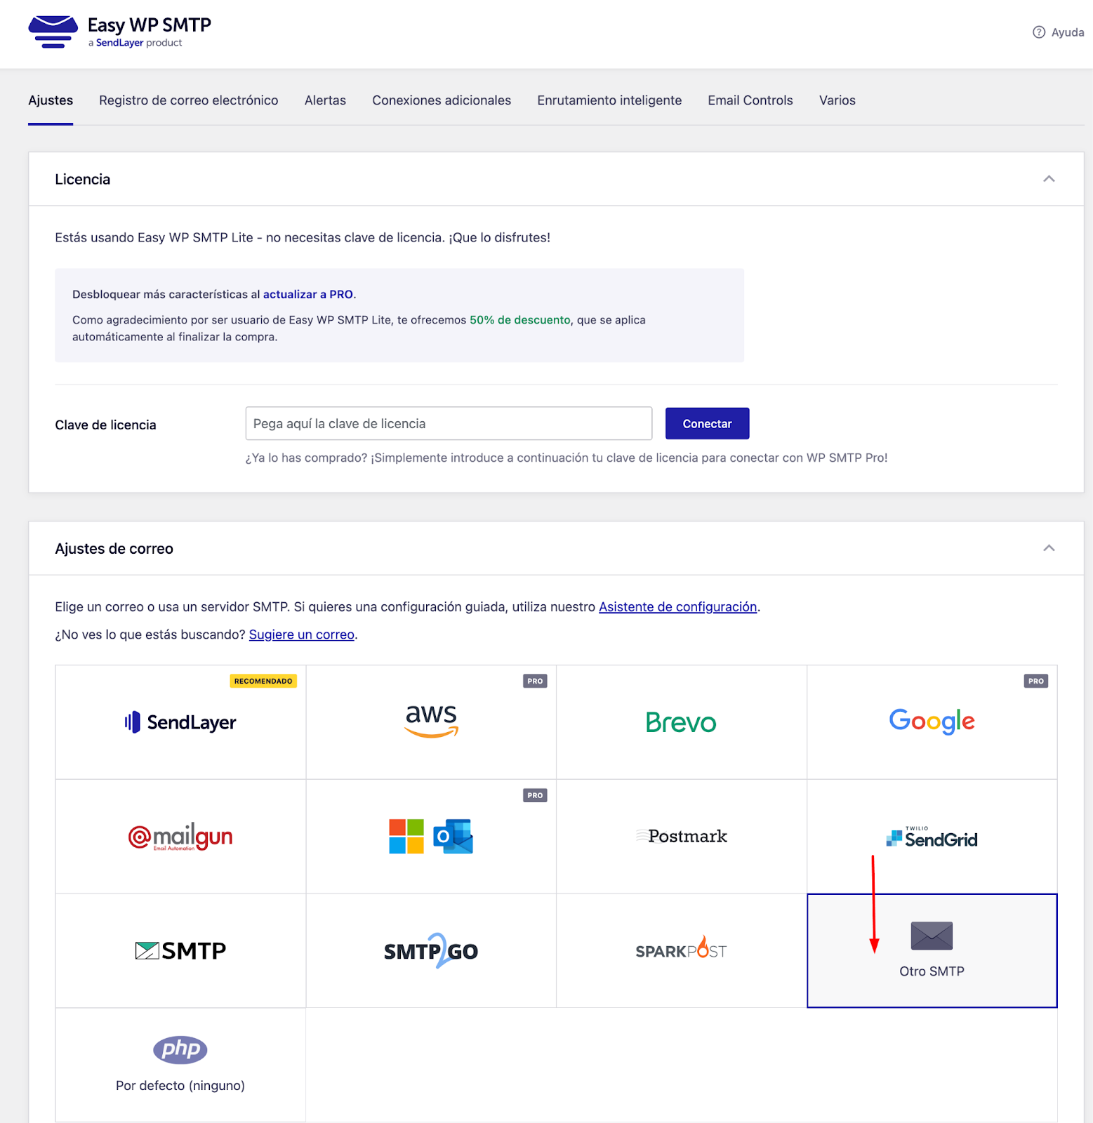This screenshot has height=1123, width=1093.
Task: Switch to the Email Controls tab
Action: [750, 100]
